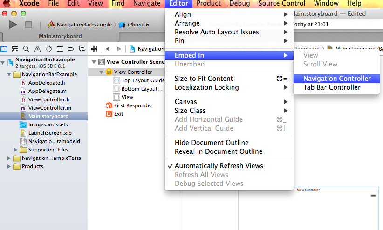This screenshot has width=383, height=230.
Task: Select the View item in document outline
Action: (x=127, y=97)
